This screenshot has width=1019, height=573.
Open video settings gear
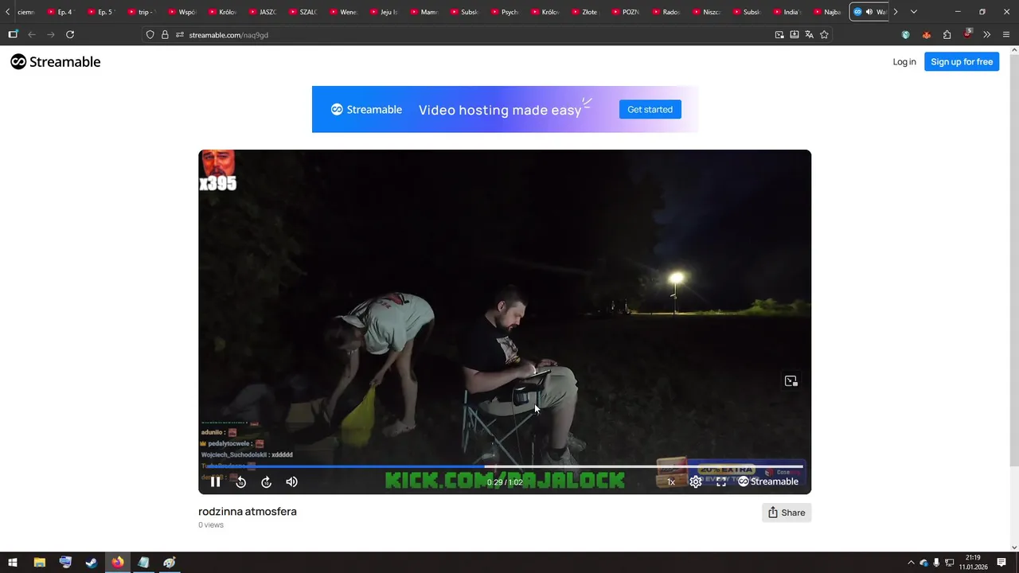tap(696, 481)
